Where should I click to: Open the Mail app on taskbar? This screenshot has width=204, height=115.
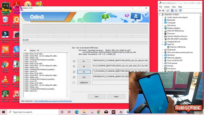[106, 112]
